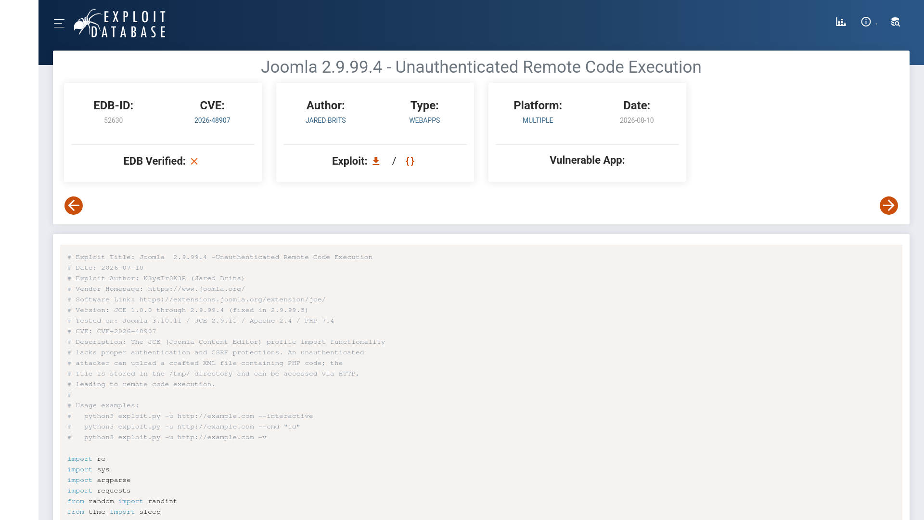Open the info about dropdown icon
The image size is (924, 520).
click(x=869, y=22)
